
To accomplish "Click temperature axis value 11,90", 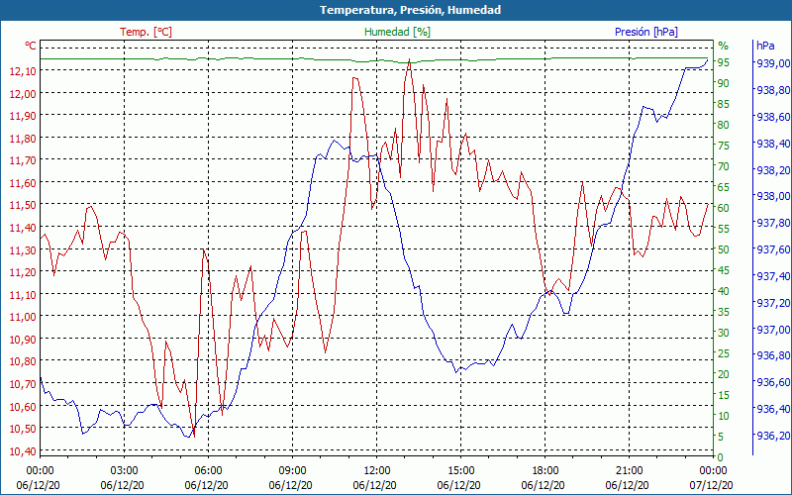I will point(23,116).
